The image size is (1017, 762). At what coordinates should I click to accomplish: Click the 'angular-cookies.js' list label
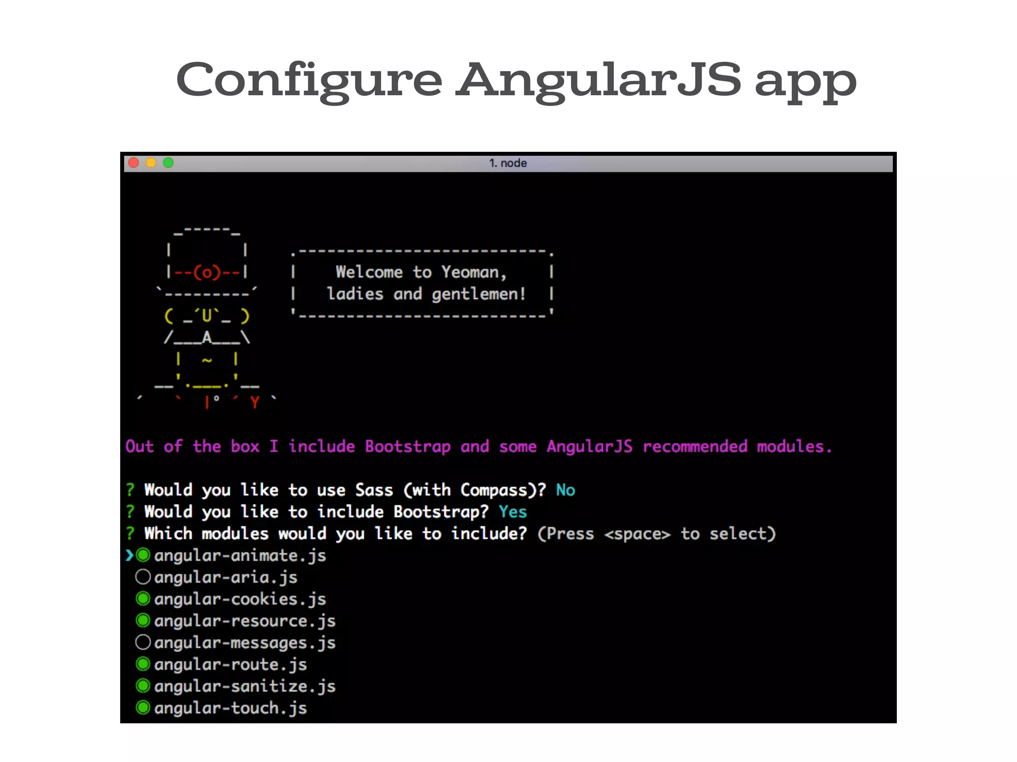pyautogui.click(x=240, y=600)
